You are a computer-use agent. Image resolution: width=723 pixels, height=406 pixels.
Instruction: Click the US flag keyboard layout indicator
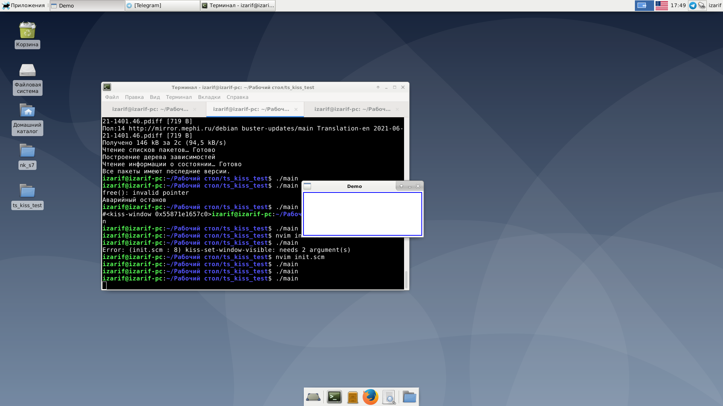pos(662,6)
